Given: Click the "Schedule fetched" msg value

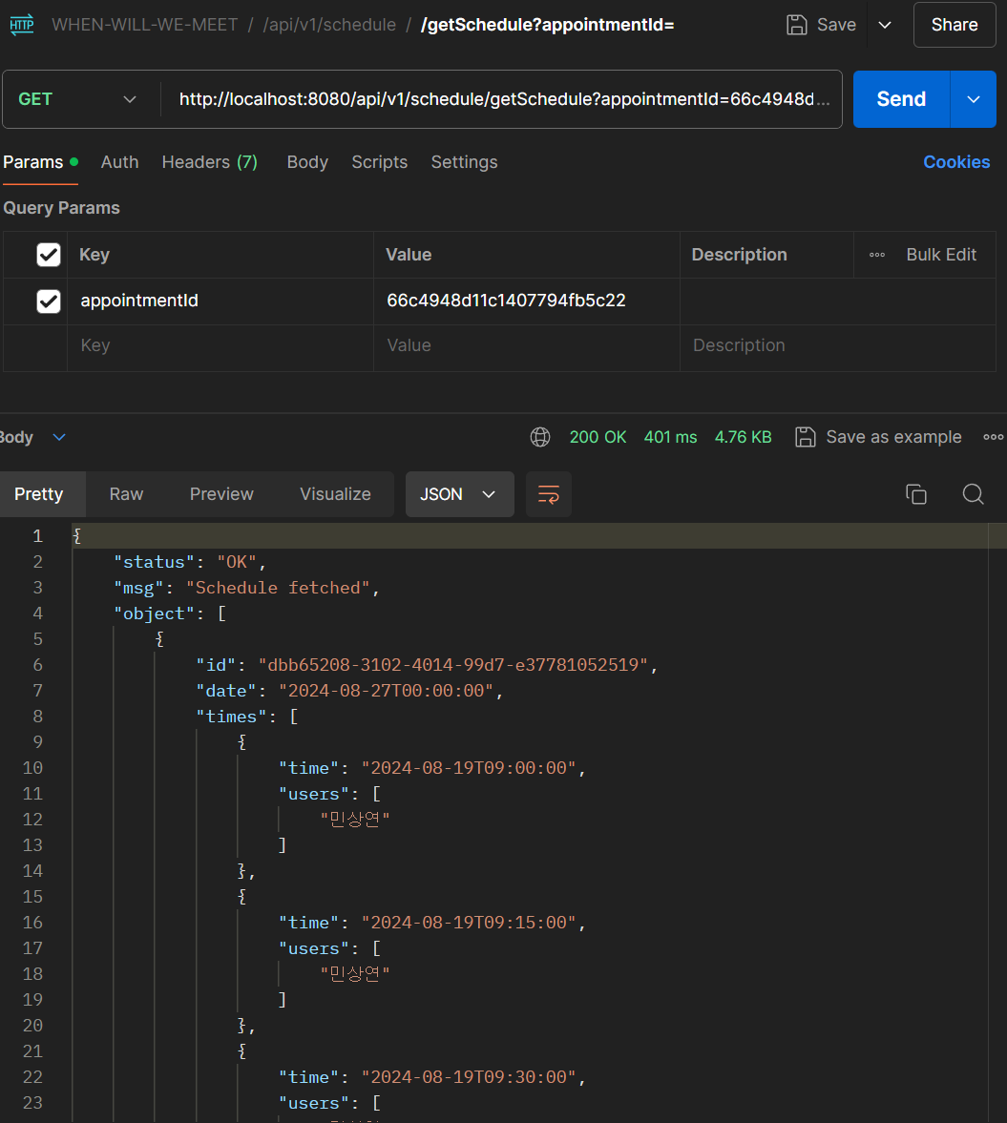Looking at the screenshot, I should coord(278,588).
